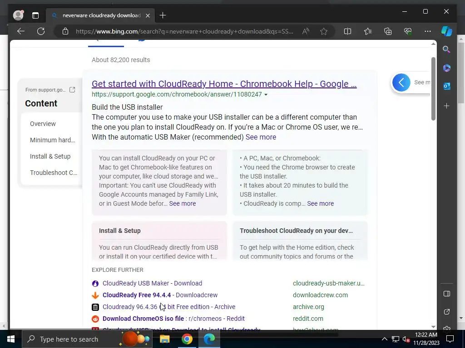Expand the support.google.com URL dropdown arrow

pyautogui.click(x=266, y=95)
